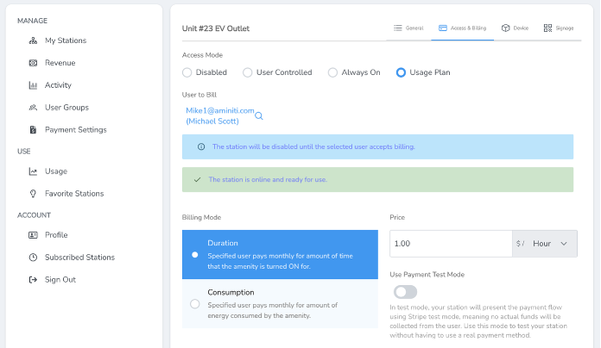The width and height of the screenshot is (601, 348).
Task: Click the Price input field
Action: (x=451, y=244)
